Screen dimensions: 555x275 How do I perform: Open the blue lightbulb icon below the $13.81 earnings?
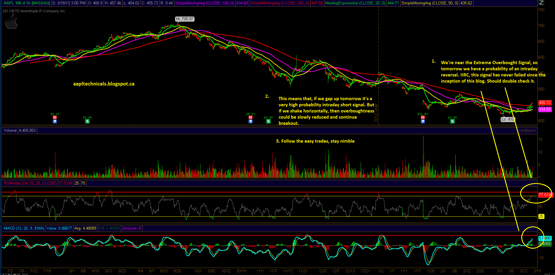tap(423, 121)
